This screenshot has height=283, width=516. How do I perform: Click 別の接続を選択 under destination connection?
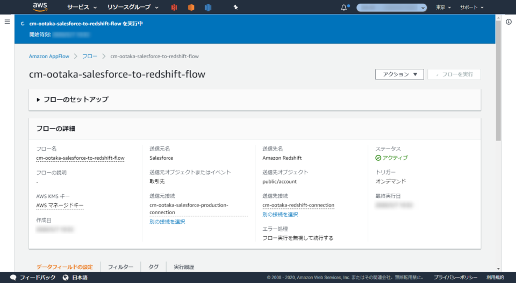click(x=280, y=215)
